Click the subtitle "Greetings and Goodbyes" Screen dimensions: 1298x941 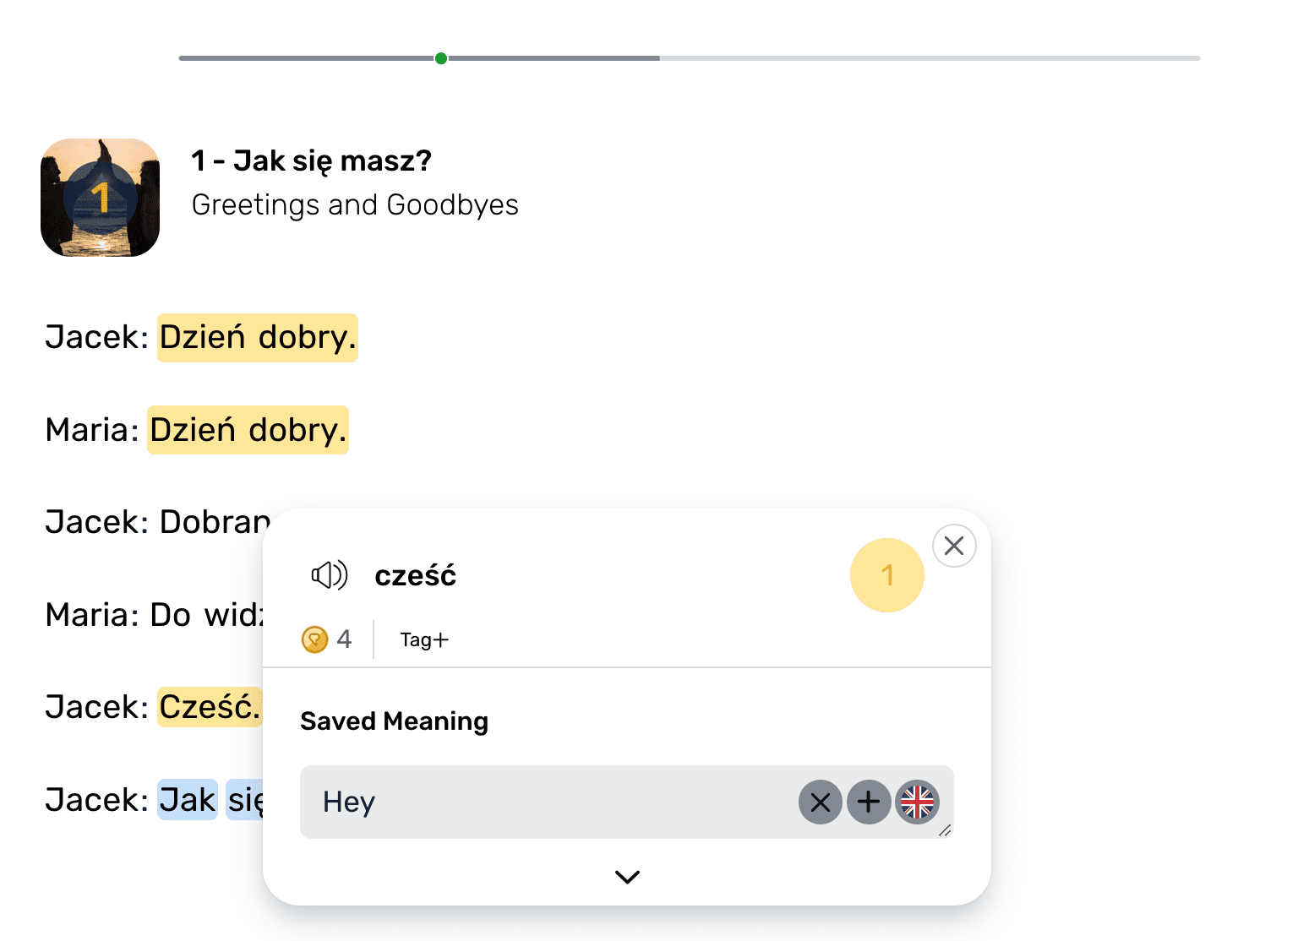click(x=354, y=204)
